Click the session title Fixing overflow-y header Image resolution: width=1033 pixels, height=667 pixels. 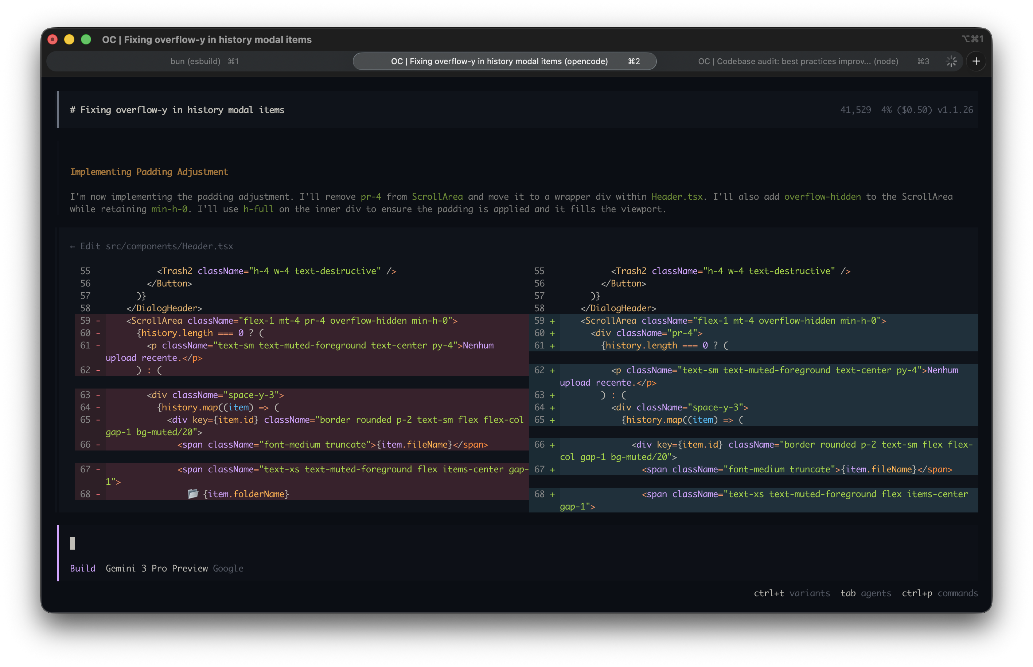(177, 110)
